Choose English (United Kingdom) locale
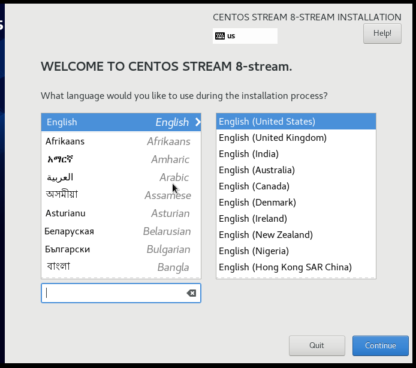 [296, 138]
